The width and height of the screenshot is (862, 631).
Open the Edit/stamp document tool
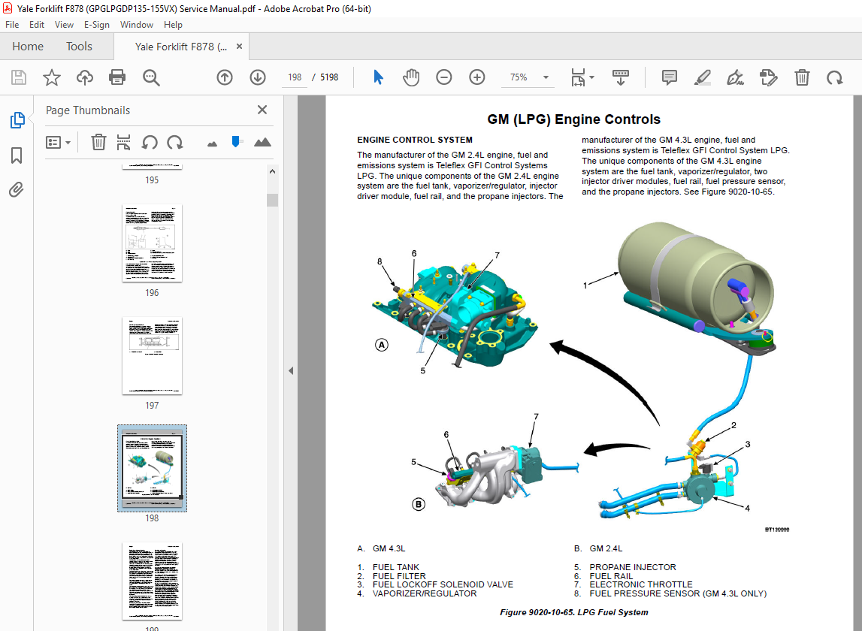[x=769, y=77]
